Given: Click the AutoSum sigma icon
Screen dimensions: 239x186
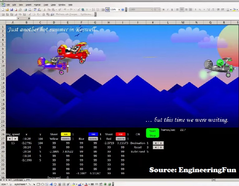Looking at the screenshot, I should click(x=87, y=10).
